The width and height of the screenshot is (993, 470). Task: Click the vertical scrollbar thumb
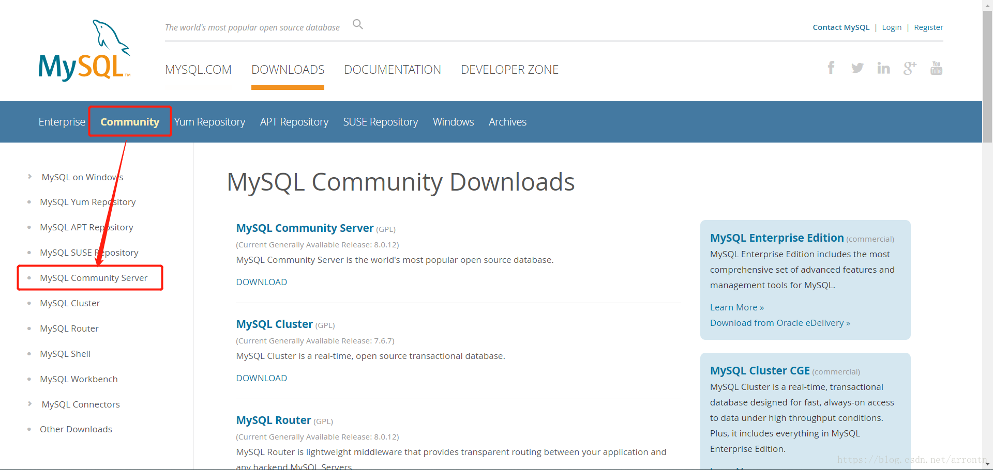tap(987, 76)
